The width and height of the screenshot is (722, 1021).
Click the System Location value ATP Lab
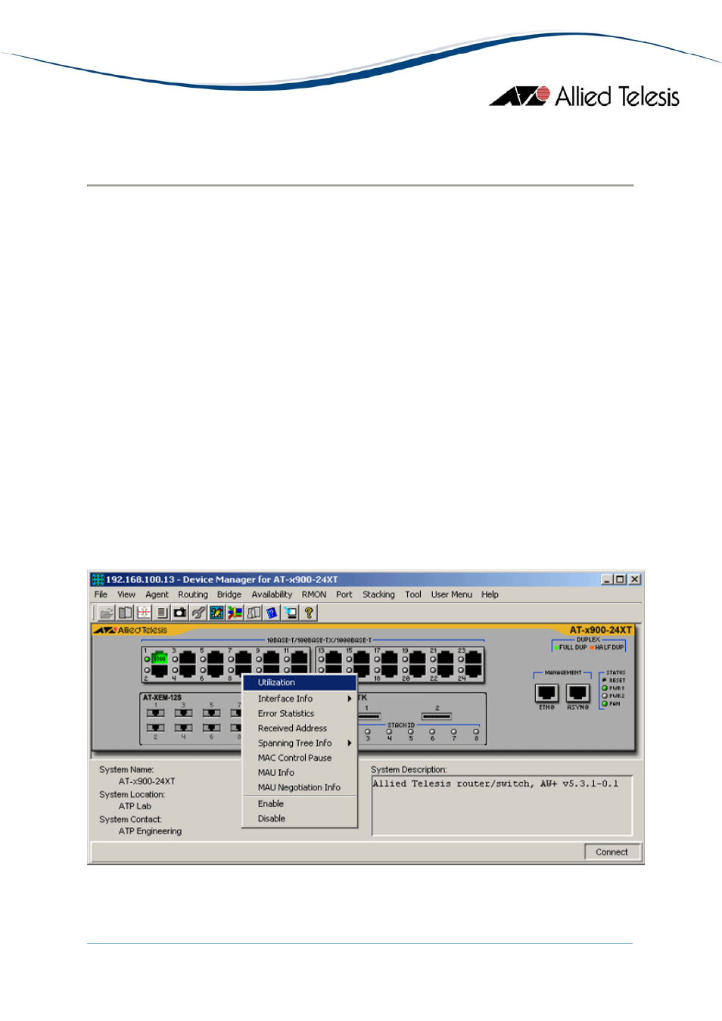(135, 806)
